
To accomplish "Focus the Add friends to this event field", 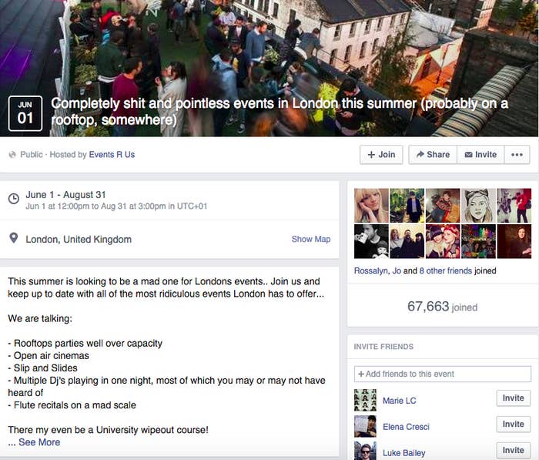I will point(443,374).
